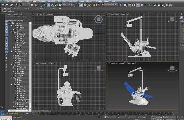Open the Layer Explorer toolbar icon
The image size is (184, 120).
click(x=133, y=5)
